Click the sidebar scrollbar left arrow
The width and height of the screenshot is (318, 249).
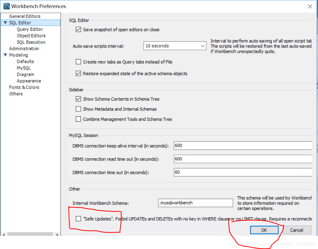4,234
